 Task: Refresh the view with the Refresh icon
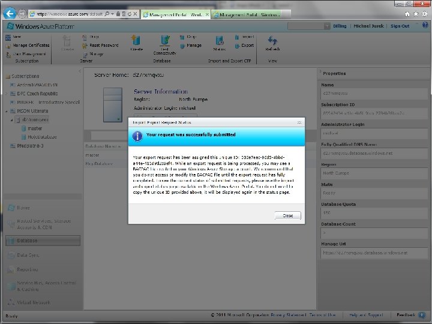(x=272, y=41)
